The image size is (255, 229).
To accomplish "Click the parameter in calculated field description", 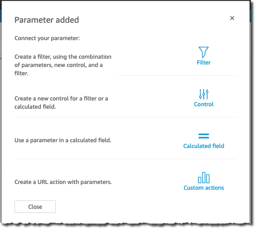I will pos(63,140).
